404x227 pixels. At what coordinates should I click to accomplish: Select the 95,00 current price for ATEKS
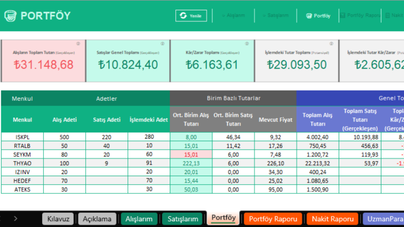[x=275, y=190]
